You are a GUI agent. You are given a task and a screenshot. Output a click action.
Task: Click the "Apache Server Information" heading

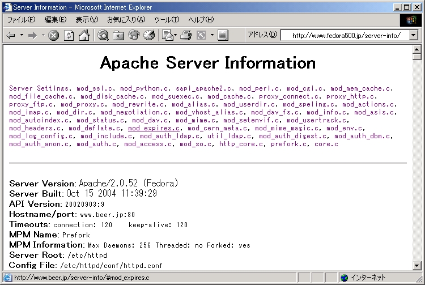(207, 63)
